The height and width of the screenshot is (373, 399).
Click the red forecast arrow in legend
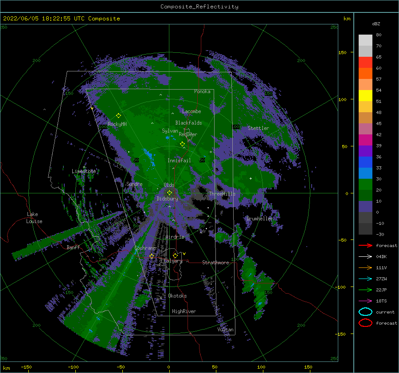(x=365, y=245)
